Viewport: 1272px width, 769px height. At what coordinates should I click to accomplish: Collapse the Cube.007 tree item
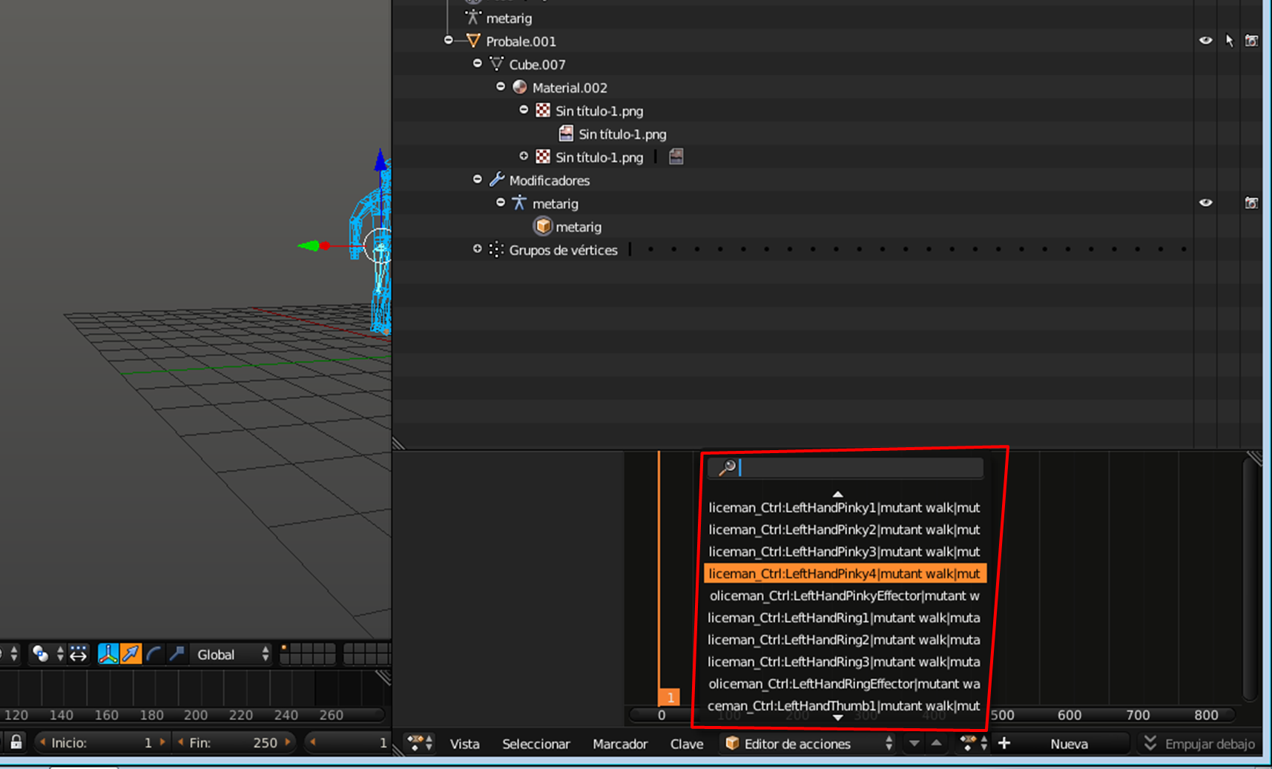[478, 63]
